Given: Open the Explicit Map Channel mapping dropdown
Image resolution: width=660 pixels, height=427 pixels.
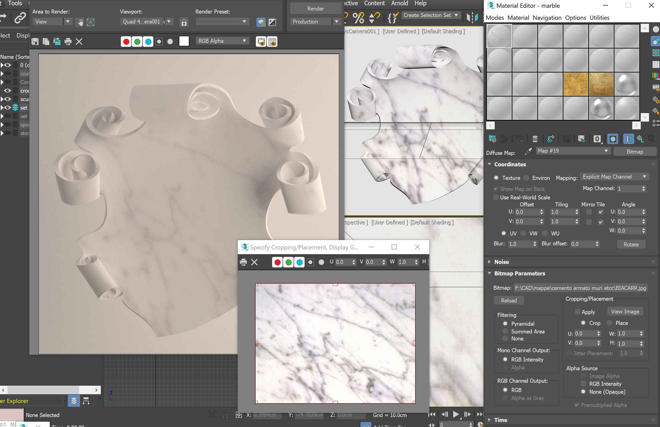Looking at the screenshot, I should [x=614, y=177].
